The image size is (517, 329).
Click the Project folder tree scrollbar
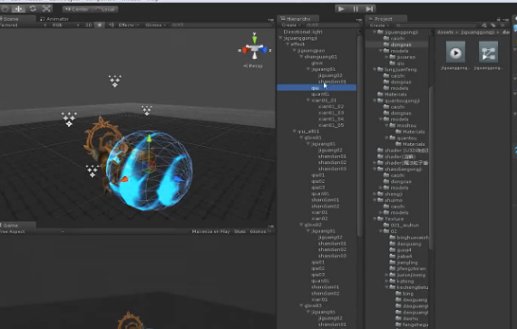[431, 168]
